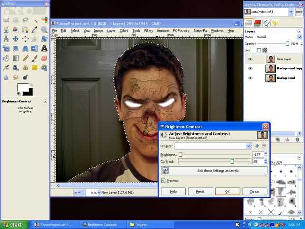Open the Windows Start menu
Screen dimensions: 305x229
pyautogui.click(x=14, y=225)
